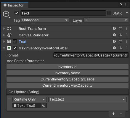
Task: Remove the selected On Update listener
Action: click(x=121, y=114)
